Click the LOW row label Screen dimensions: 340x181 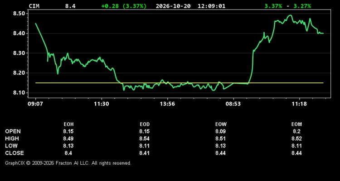pos(11,146)
